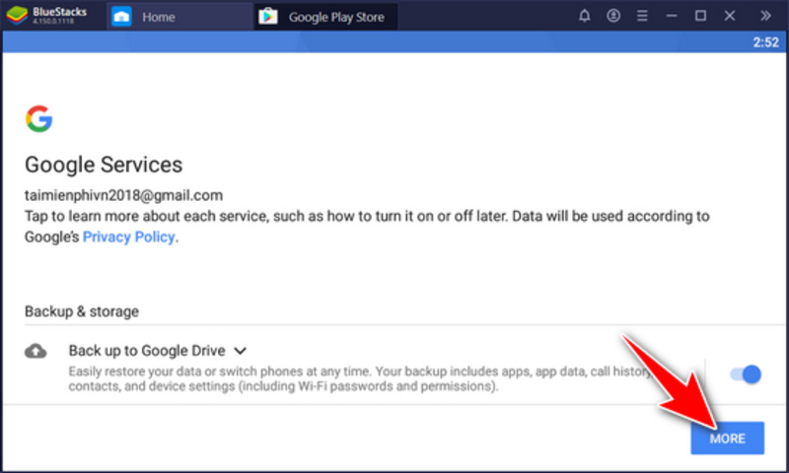Click the Home tab's house icon
This screenshot has width=789, height=473.
click(x=121, y=17)
